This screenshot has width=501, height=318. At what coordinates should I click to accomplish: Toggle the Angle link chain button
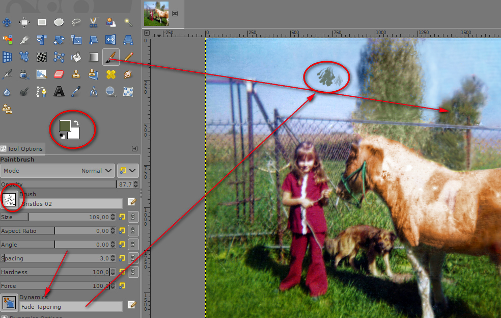133,245
